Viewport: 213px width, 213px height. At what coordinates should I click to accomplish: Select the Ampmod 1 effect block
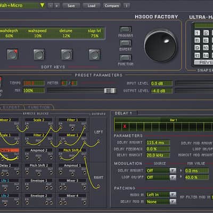coord(72,166)
